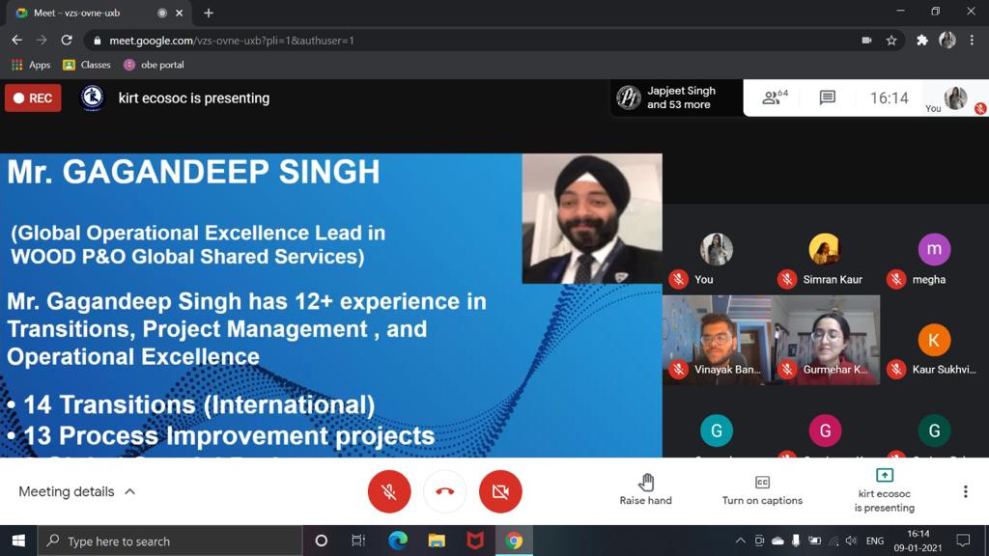Open the ENG language input selector
Screen dimensions: 989x556
pos(874,541)
